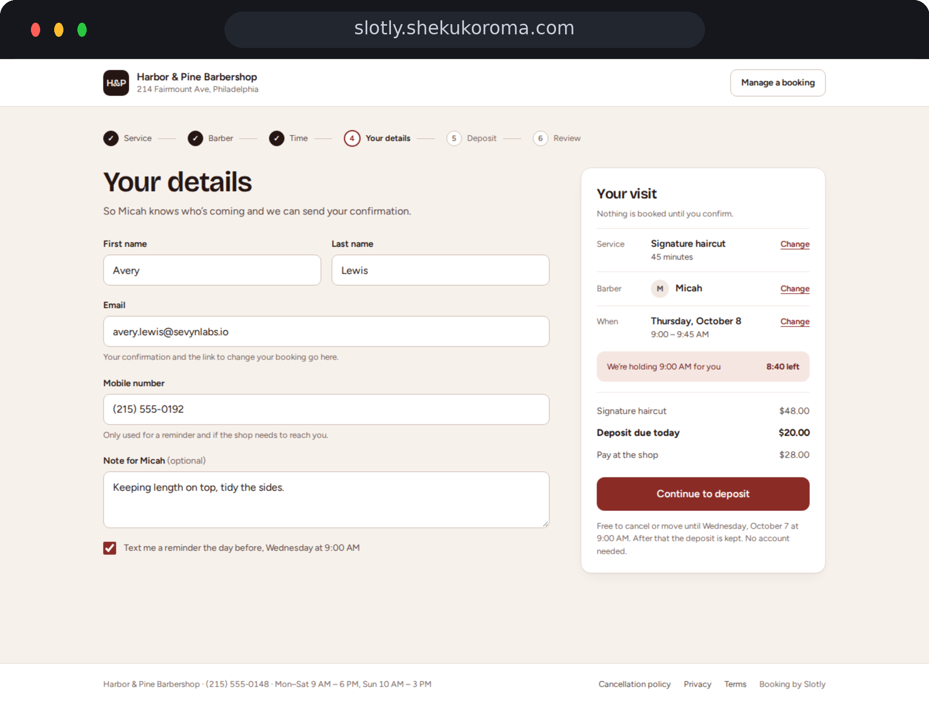Image resolution: width=929 pixels, height=705 pixels.
Task: Click the Deposit due today $20.00 amount
Action: [794, 433]
